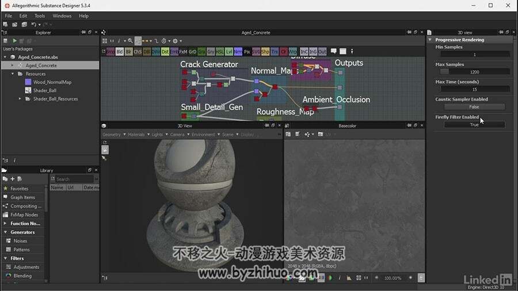This screenshot has height=291, width=518.
Task: Add a Grayscale conversion (Gry) node
Action: [x=211, y=51]
